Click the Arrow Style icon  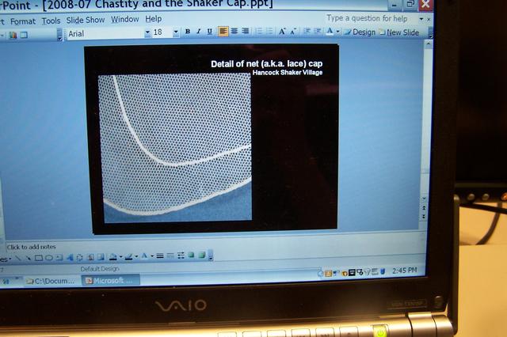tap(181, 256)
